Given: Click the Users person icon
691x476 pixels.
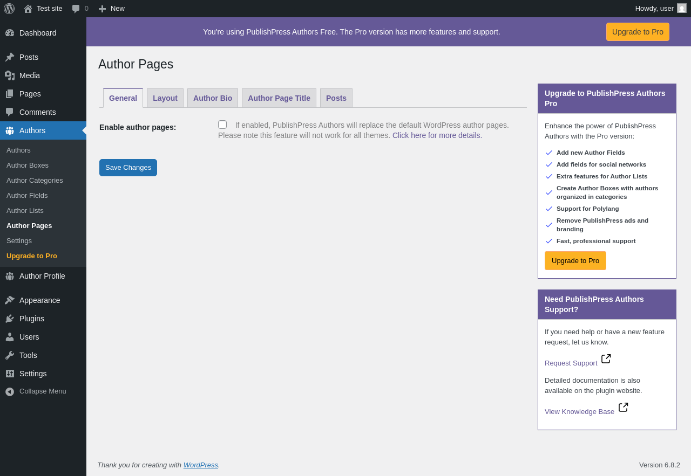Looking at the screenshot, I should pos(10,337).
